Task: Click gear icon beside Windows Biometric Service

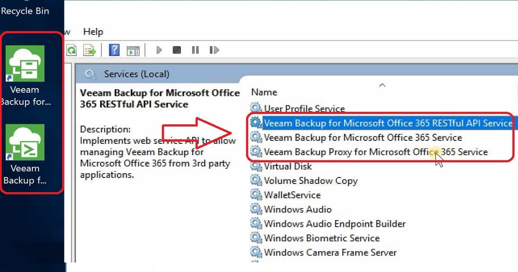Action: point(256,238)
